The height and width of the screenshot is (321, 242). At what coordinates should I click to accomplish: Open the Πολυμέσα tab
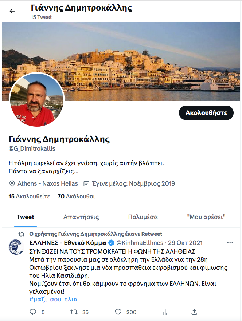tap(143, 217)
